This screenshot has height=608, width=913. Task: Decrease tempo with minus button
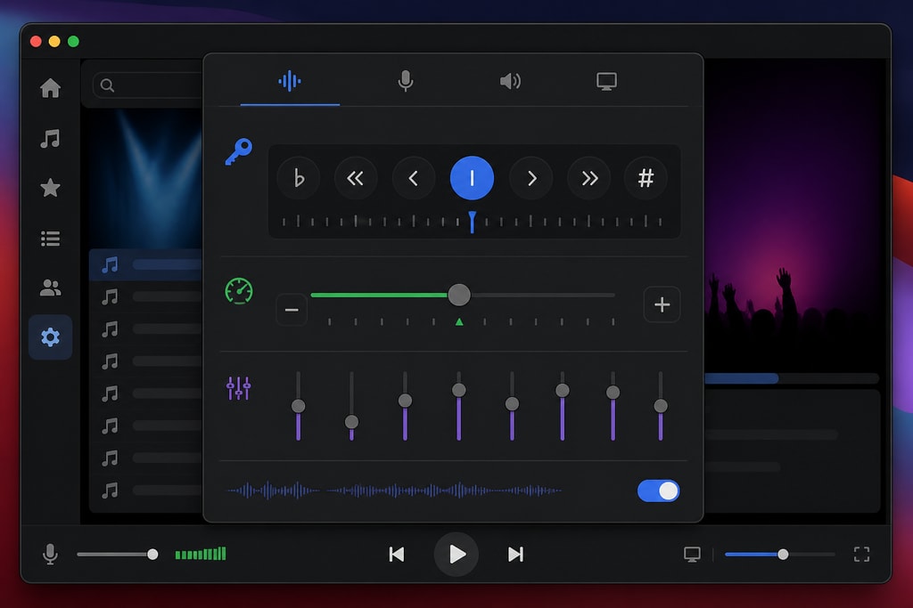coord(292,309)
